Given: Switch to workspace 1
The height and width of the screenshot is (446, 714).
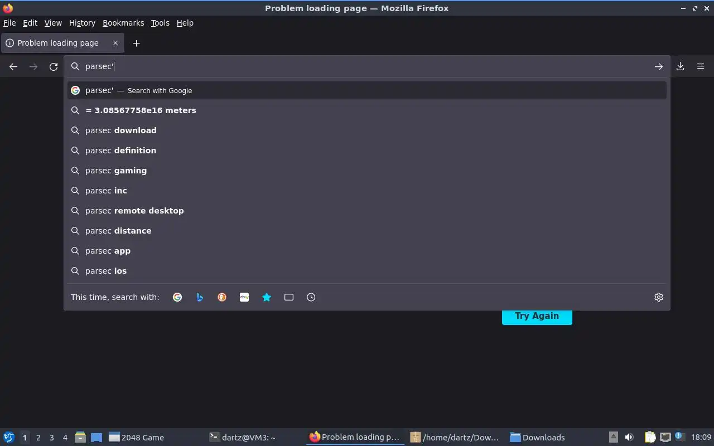Looking at the screenshot, I should point(25,438).
